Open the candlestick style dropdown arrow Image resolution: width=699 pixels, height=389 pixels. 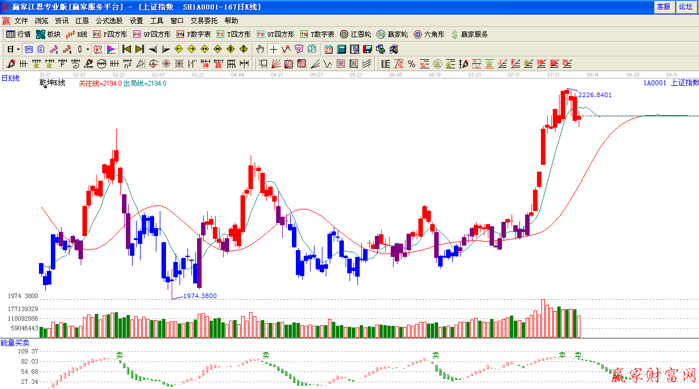88,49
